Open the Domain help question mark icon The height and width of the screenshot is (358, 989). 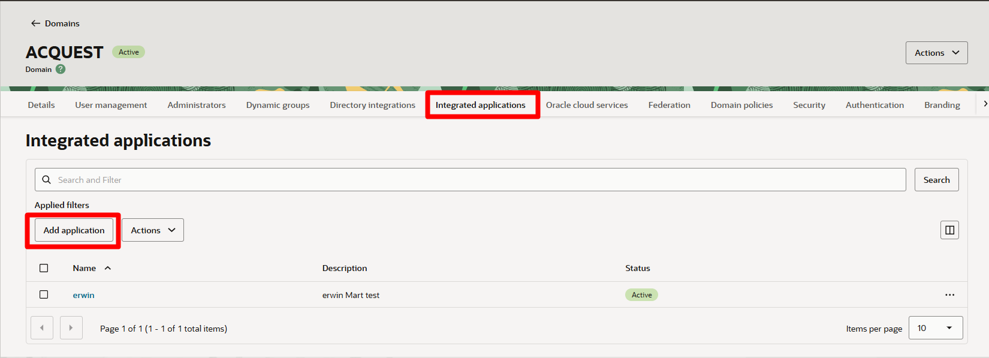pos(61,69)
